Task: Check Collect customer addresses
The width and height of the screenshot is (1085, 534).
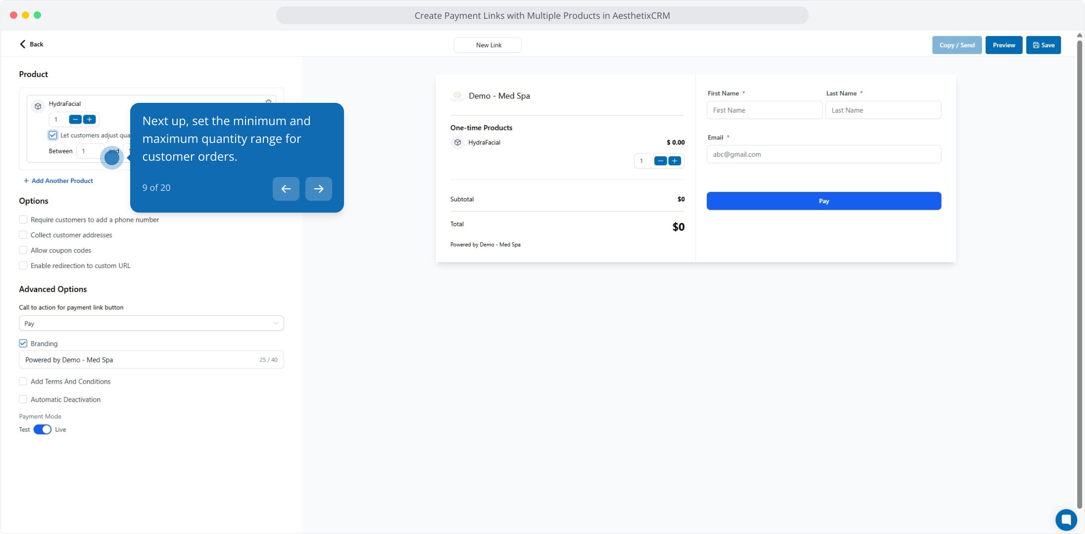Action: [23, 235]
